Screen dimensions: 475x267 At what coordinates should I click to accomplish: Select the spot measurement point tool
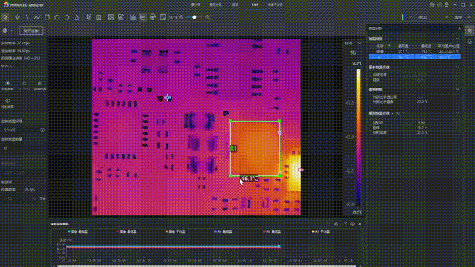(17, 17)
